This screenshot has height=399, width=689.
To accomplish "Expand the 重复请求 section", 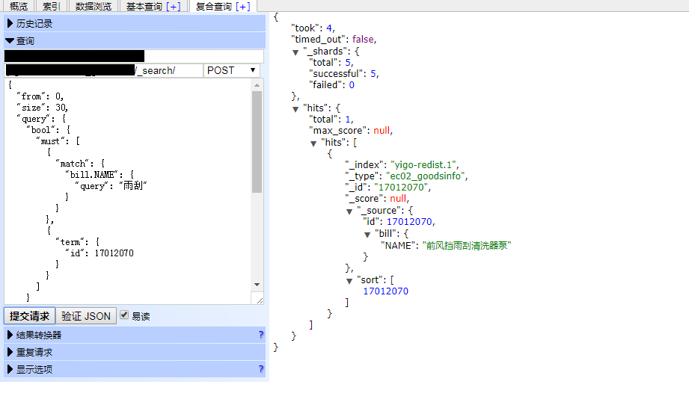I will (135, 353).
